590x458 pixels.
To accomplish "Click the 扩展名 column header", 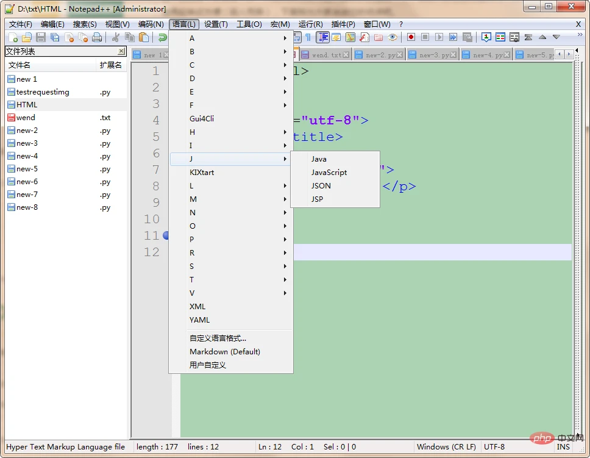I will [111, 65].
